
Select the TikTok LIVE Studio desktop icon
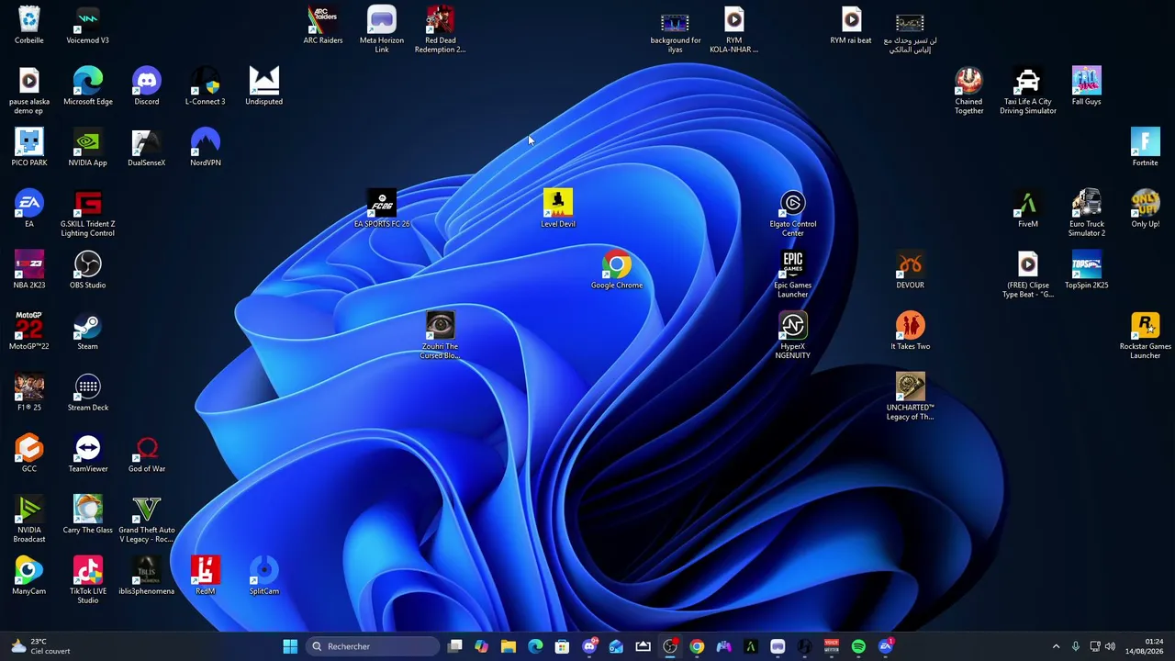tap(88, 581)
